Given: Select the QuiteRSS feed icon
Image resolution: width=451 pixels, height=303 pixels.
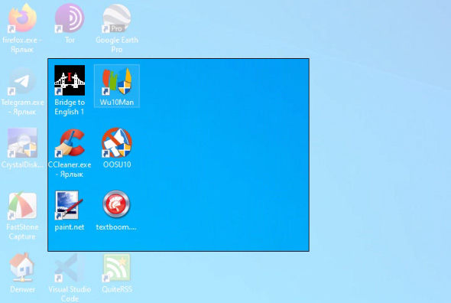Looking at the screenshot, I should pos(117,268).
